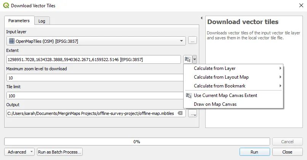
Task: Open the Output browse options button
Action: pyautogui.click(x=192, y=113)
